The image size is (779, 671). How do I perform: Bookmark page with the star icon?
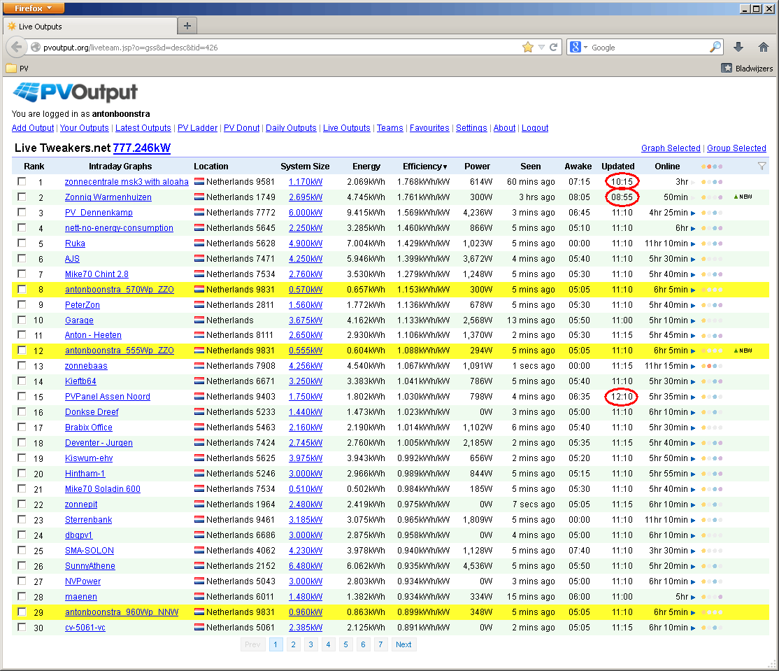(x=528, y=47)
